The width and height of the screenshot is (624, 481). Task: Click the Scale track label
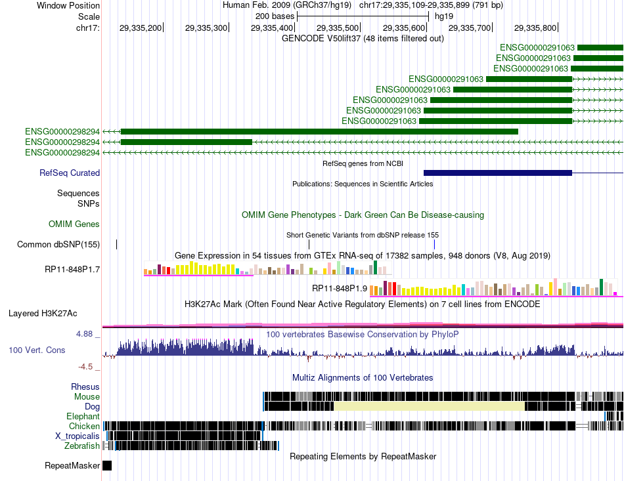point(89,16)
